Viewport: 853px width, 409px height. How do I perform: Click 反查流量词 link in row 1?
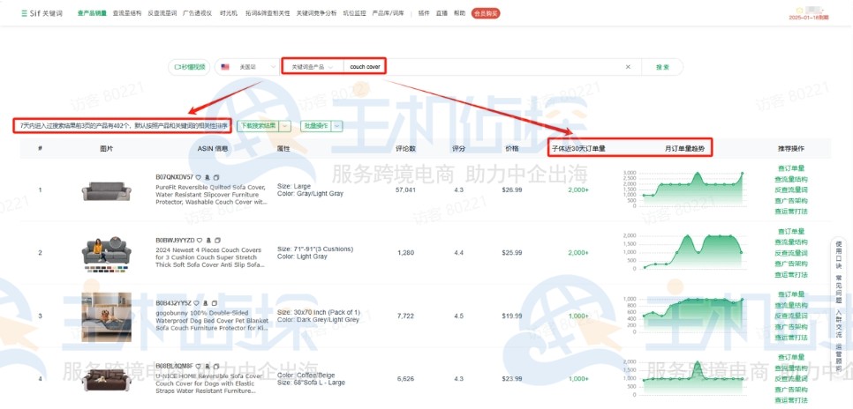[x=791, y=190]
